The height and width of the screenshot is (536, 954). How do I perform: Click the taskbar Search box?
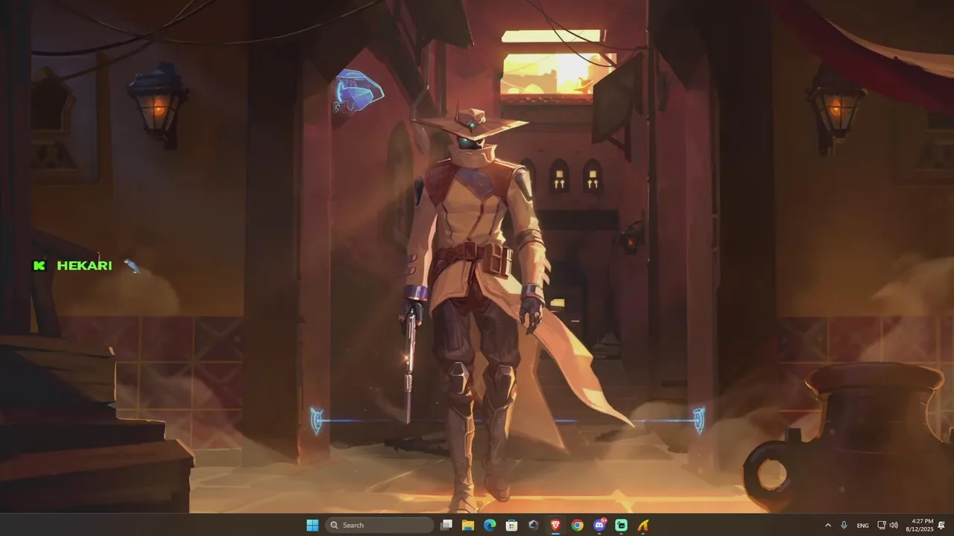point(380,525)
